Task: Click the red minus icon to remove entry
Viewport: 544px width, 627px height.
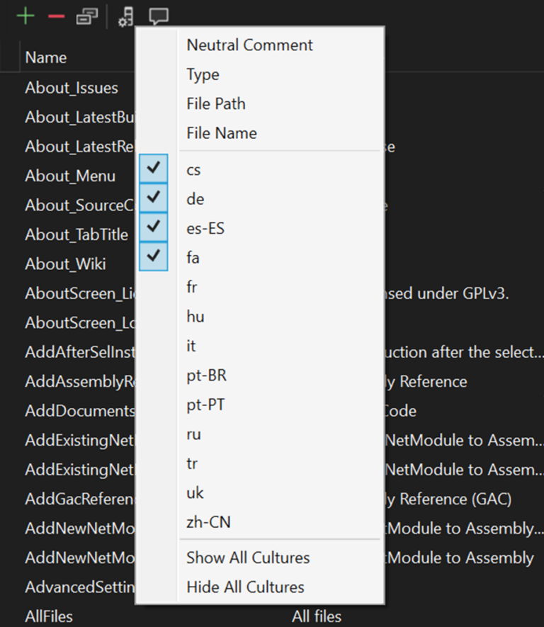Action: click(55, 16)
